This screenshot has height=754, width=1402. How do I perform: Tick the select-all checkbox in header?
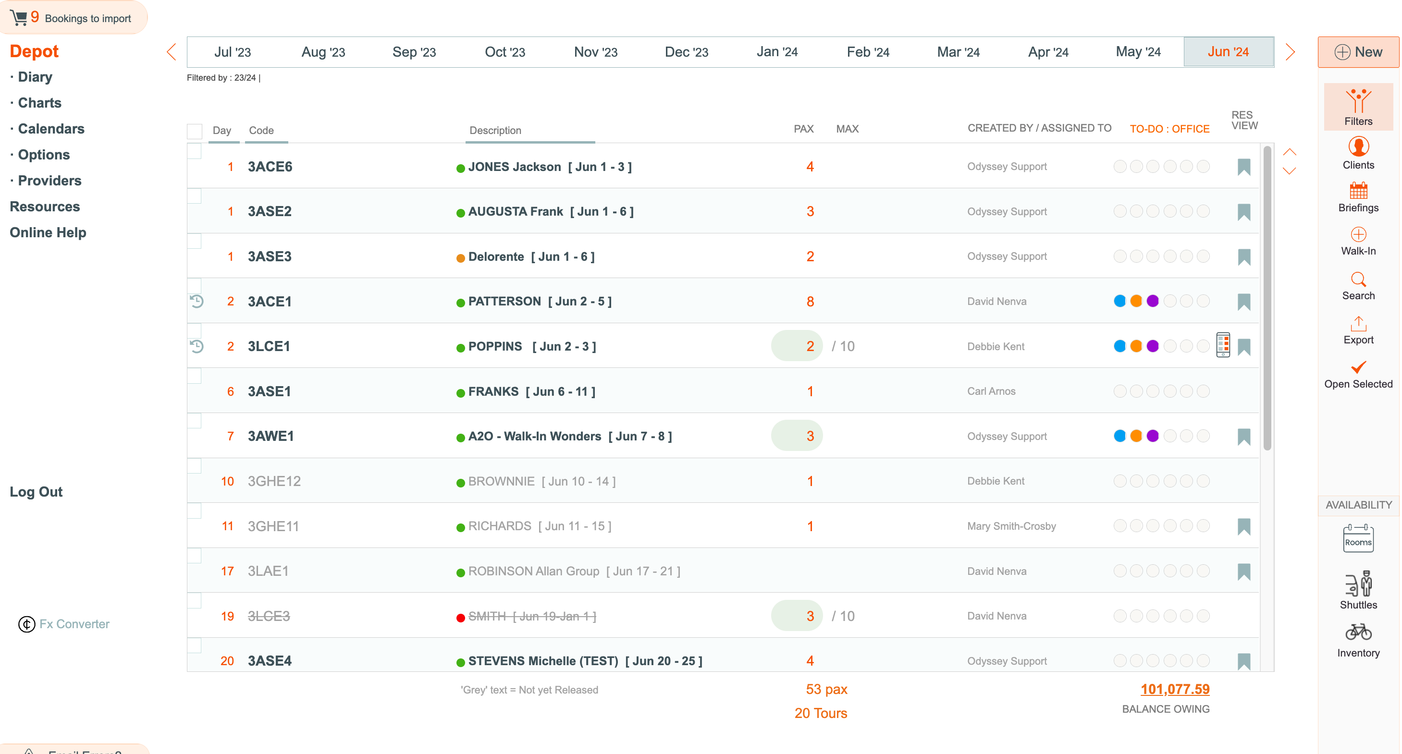pos(194,131)
